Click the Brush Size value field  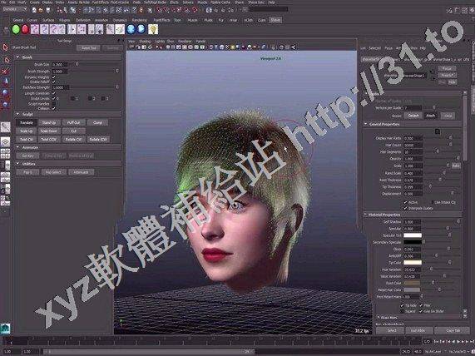click(x=59, y=65)
